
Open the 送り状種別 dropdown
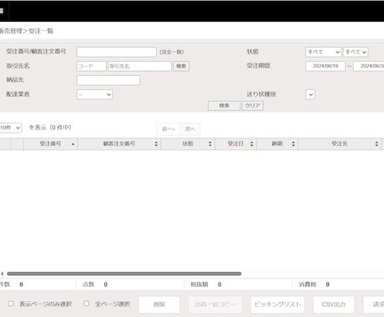click(x=311, y=94)
